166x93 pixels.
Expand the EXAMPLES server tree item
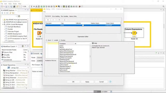3,22
